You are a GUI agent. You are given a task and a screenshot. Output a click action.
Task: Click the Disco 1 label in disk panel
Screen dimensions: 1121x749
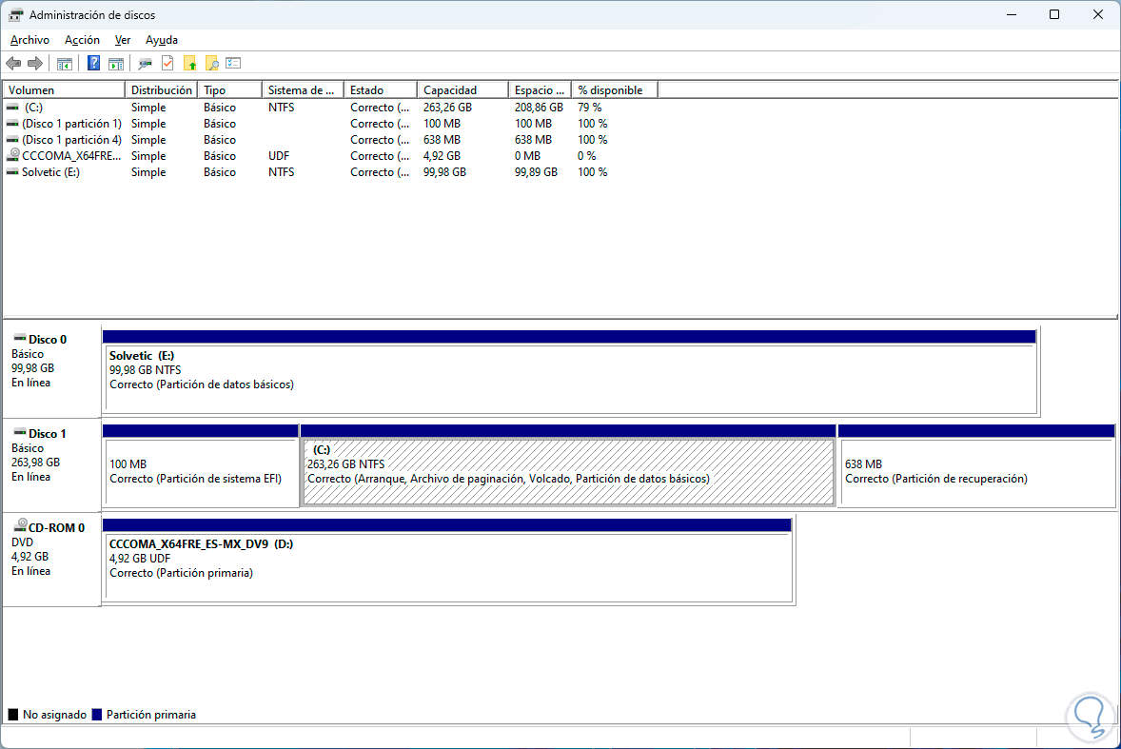coord(48,434)
